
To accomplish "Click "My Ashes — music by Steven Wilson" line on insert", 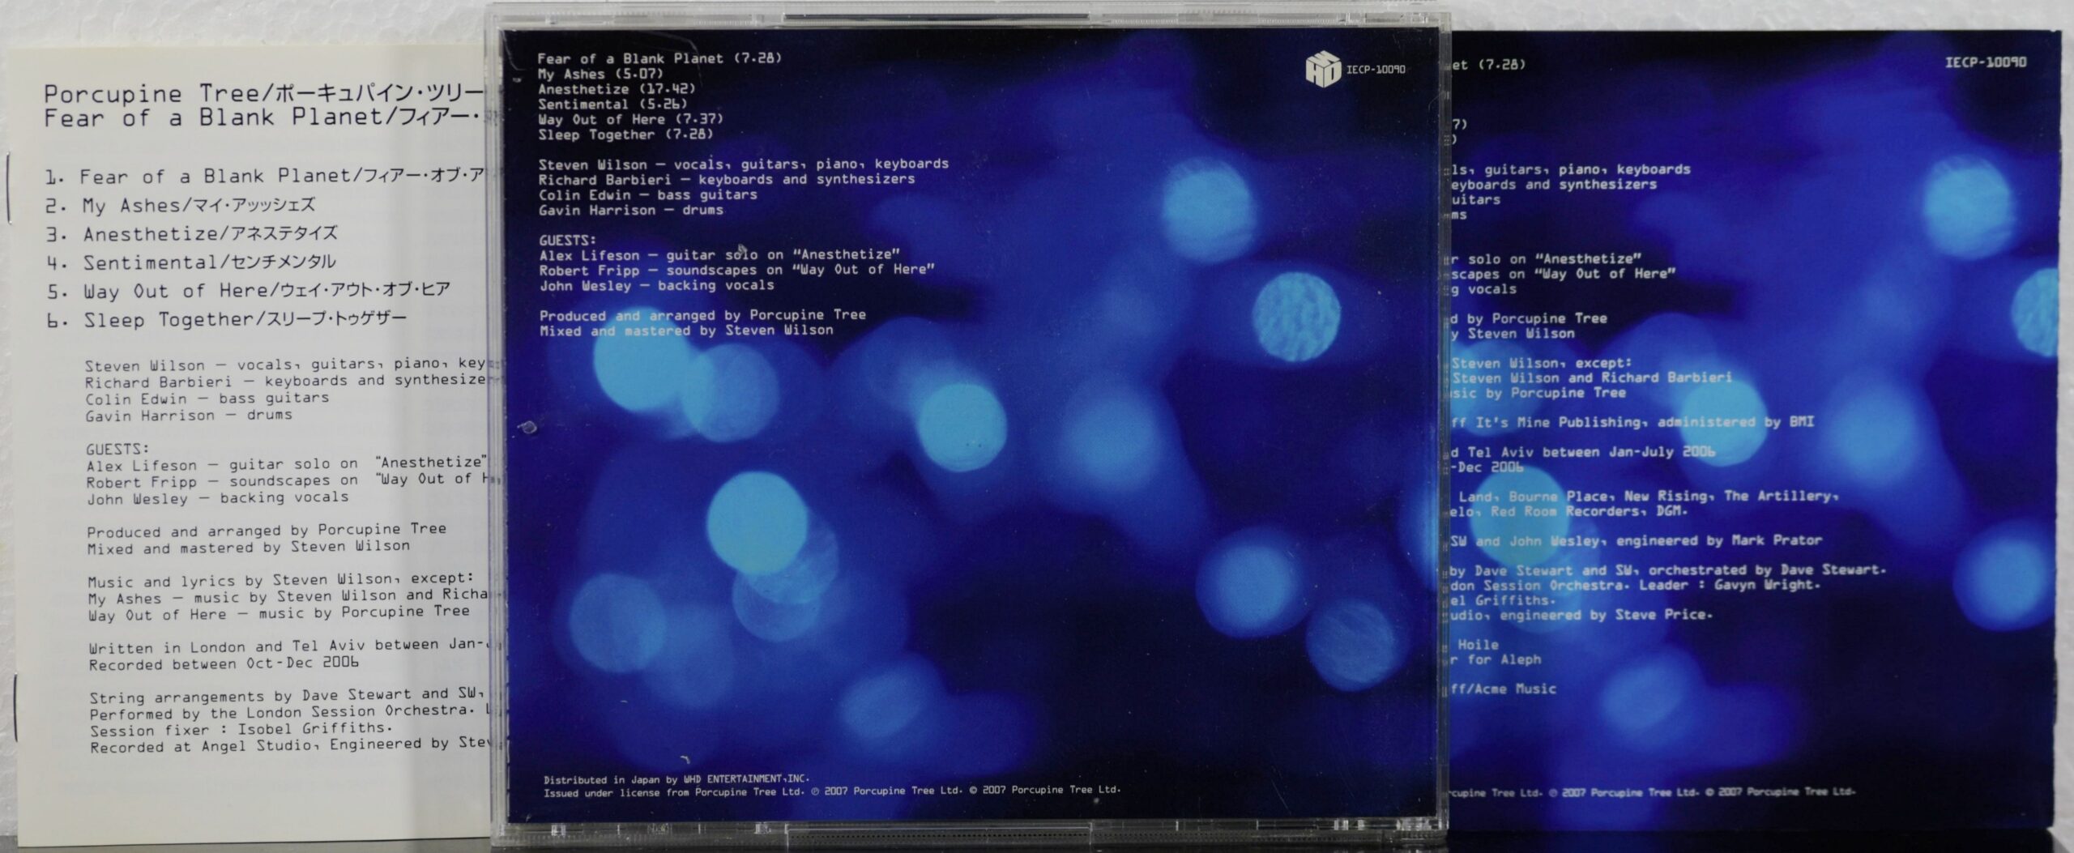I will click(288, 597).
